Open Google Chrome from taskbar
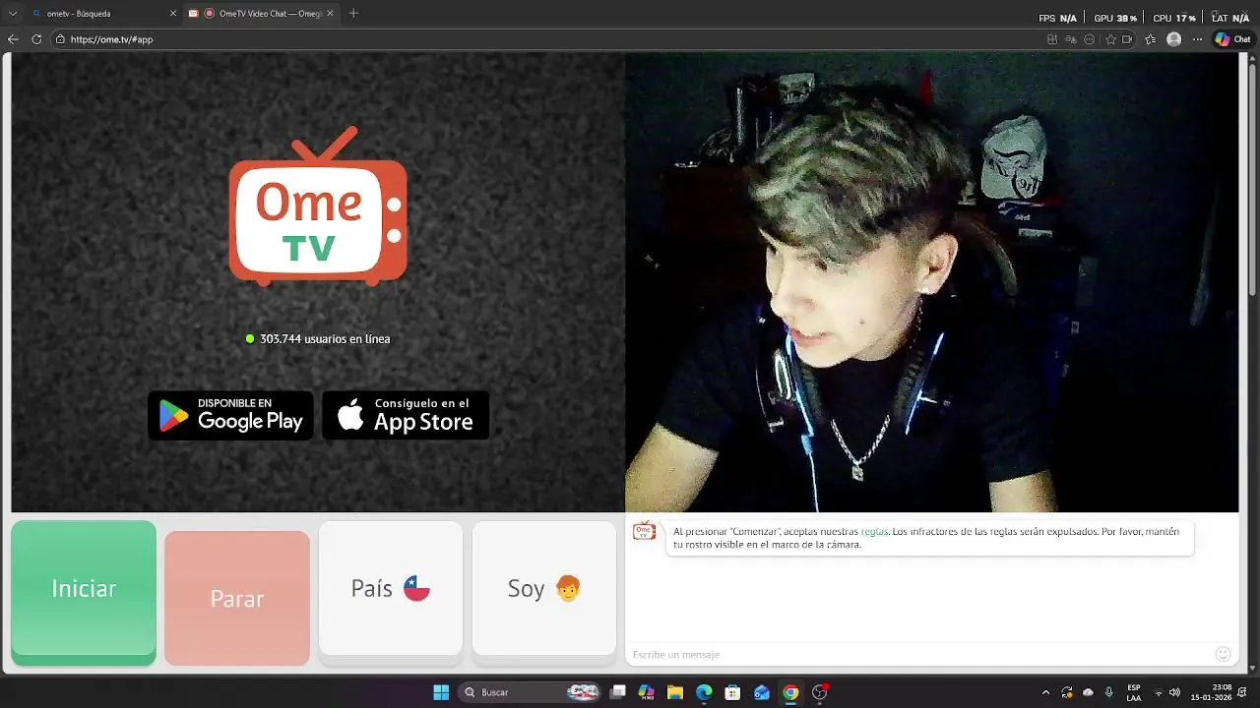This screenshot has height=708, width=1260. (x=790, y=692)
